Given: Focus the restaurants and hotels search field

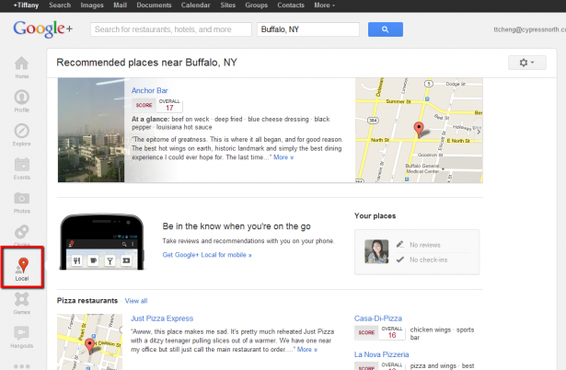Looking at the screenshot, I should pos(171,29).
